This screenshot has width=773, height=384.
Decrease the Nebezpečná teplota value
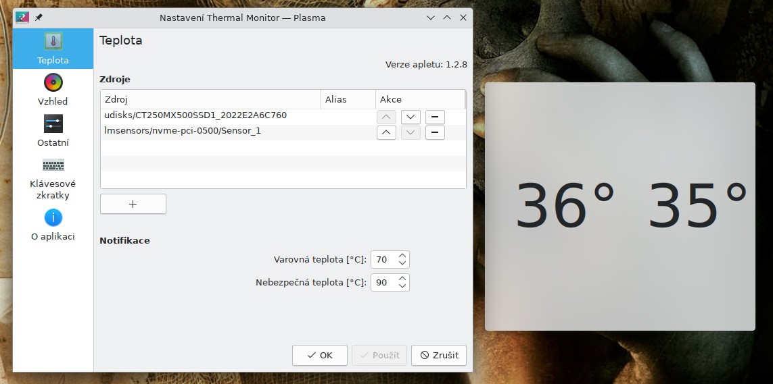[402, 286]
